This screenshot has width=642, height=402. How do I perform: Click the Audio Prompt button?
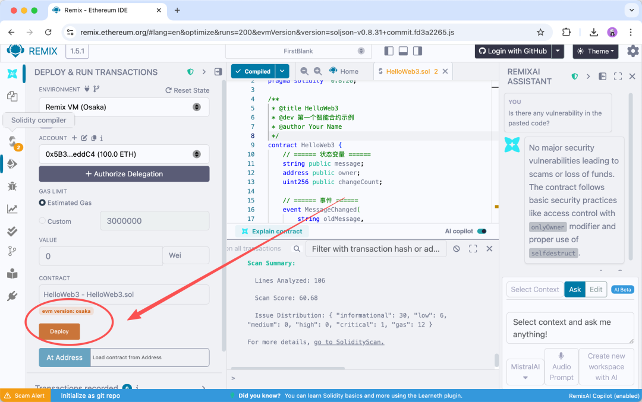561,367
